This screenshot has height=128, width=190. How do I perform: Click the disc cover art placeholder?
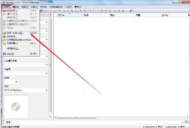[16, 106]
